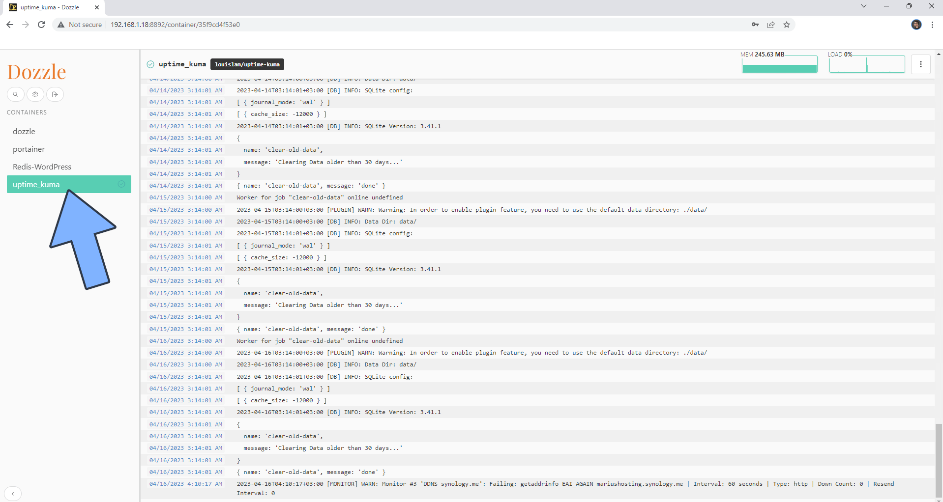The width and height of the screenshot is (943, 502).
Task: Open the tab search dropdown arrow
Action: click(864, 6)
